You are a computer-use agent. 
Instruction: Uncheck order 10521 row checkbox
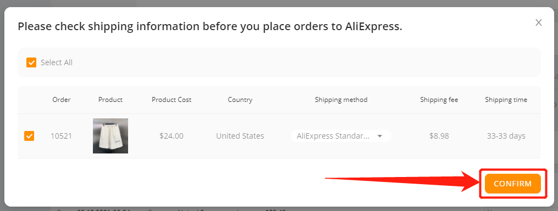pyautogui.click(x=29, y=136)
